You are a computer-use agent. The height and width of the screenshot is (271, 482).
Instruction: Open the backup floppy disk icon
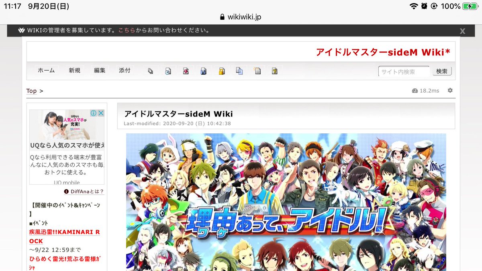204,71
